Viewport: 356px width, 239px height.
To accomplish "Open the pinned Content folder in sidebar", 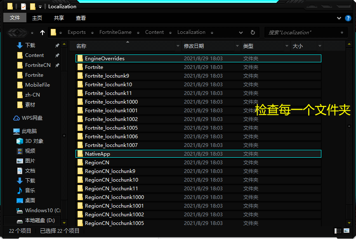I will click(x=31, y=55).
